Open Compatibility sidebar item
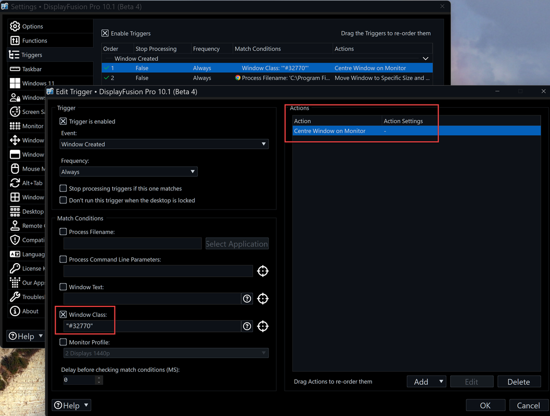 coord(28,240)
